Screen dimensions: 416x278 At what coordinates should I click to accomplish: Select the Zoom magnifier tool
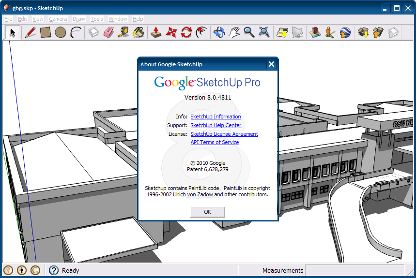point(249,32)
